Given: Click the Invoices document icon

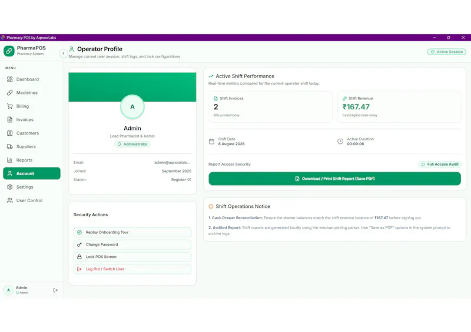Looking at the screenshot, I should (x=10, y=120).
